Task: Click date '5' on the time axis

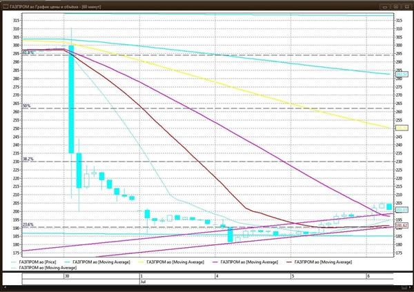Action: pyautogui.click(x=293, y=276)
